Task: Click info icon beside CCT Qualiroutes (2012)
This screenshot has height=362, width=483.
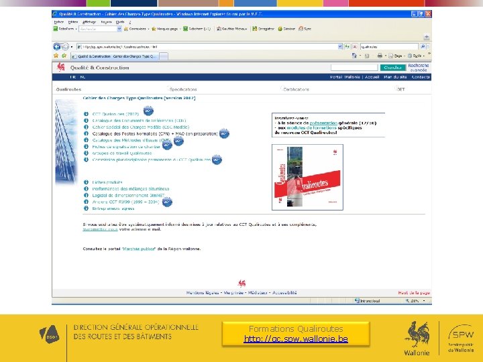Action: [87, 114]
